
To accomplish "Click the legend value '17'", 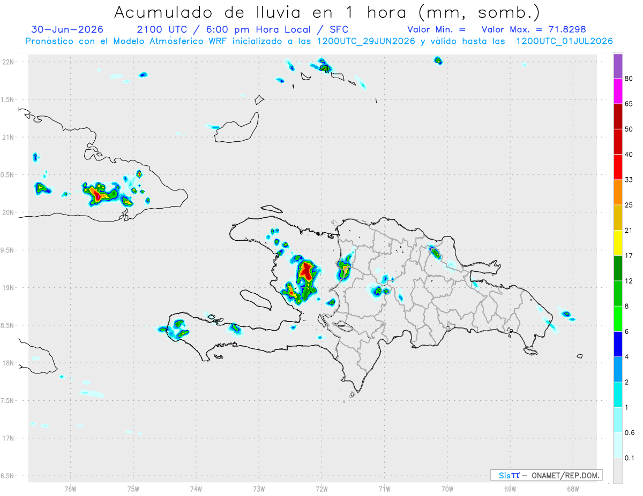I will click(x=629, y=256).
